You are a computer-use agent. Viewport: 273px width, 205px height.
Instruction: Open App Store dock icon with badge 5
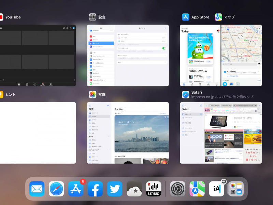click(x=76, y=189)
